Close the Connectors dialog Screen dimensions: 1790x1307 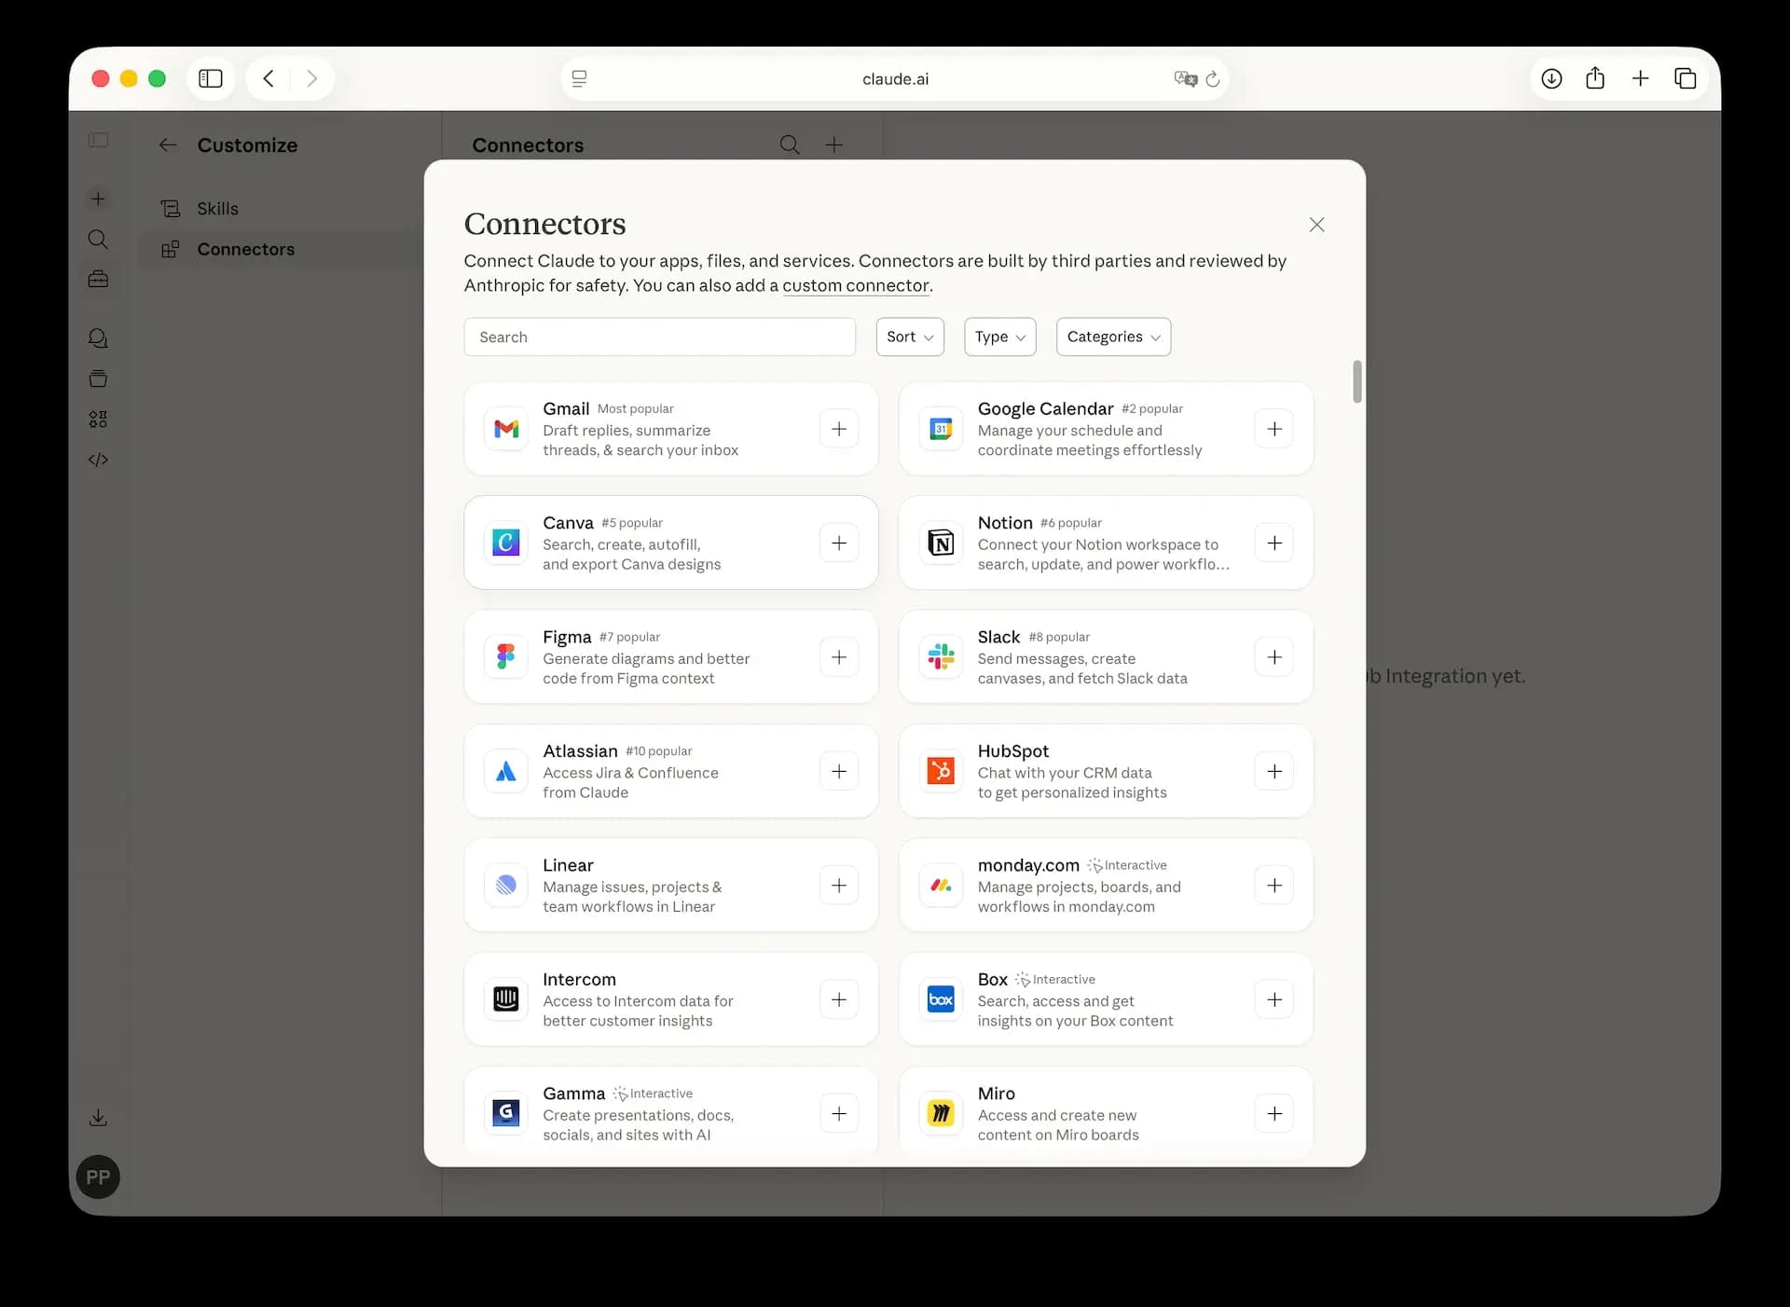[x=1316, y=225]
